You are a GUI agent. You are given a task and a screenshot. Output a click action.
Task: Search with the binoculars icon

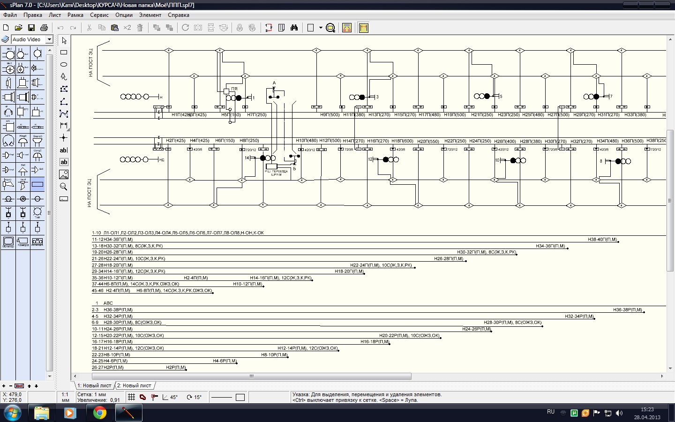tap(294, 28)
